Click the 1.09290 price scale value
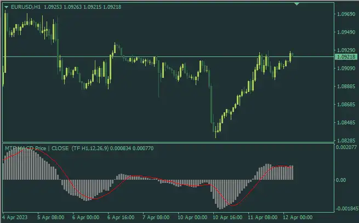Image resolution: width=359 pixels, height=223 pixels. 346,50
